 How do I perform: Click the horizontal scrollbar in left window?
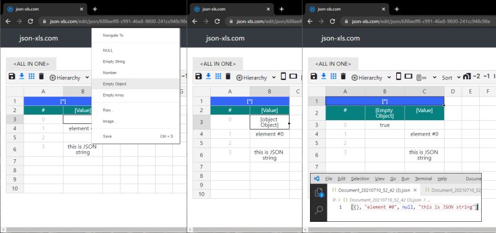(x=94, y=230)
